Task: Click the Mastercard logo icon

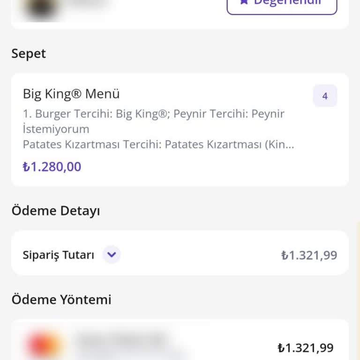Action: (44, 346)
